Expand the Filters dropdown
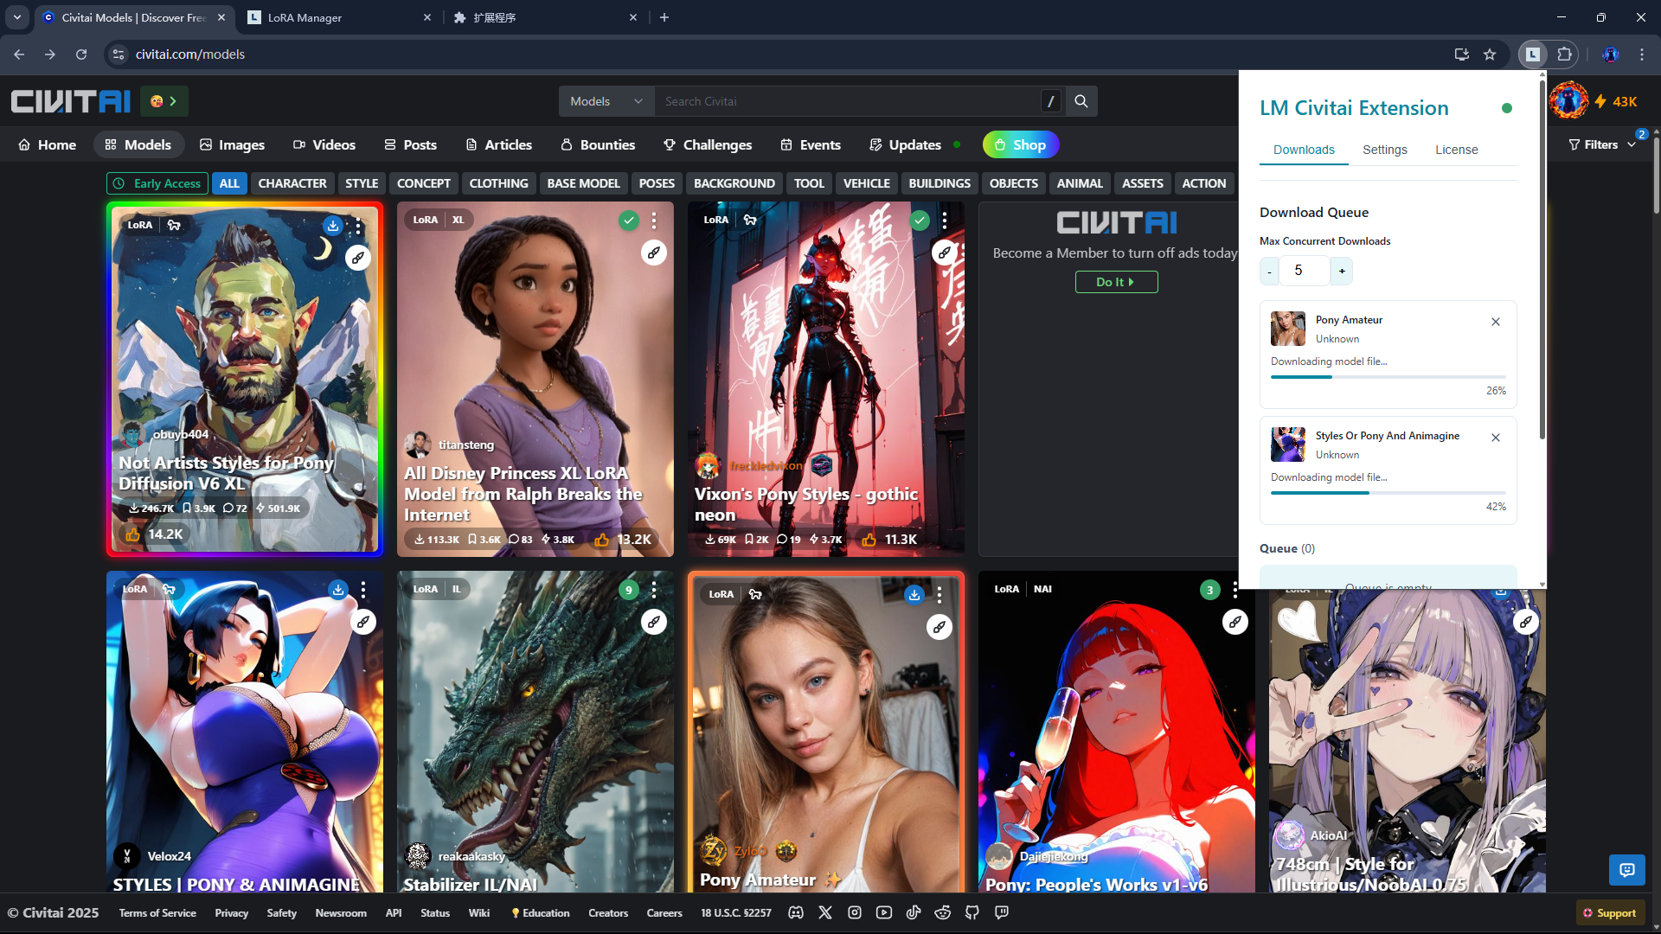The image size is (1661, 934). click(1601, 144)
